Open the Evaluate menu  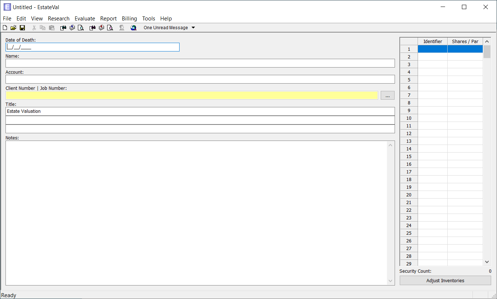[x=85, y=19]
